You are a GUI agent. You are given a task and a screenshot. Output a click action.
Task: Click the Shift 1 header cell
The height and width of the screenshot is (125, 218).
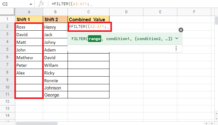29,19
